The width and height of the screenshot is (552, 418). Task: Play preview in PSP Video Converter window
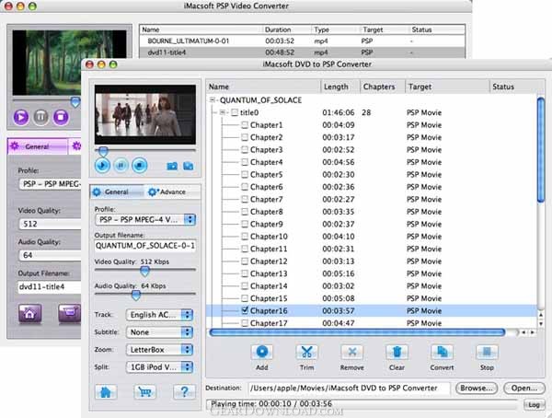21,117
